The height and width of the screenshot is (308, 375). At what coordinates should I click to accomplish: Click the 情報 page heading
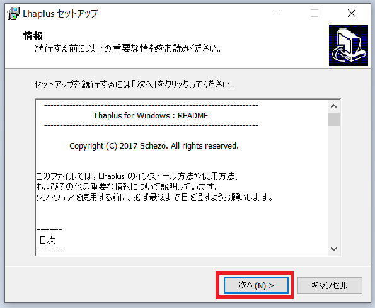click(33, 36)
